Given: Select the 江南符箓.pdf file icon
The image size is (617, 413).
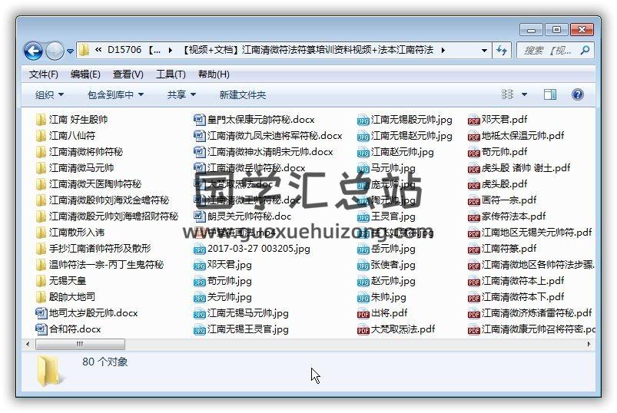Looking at the screenshot, I should click(x=474, y=249).
